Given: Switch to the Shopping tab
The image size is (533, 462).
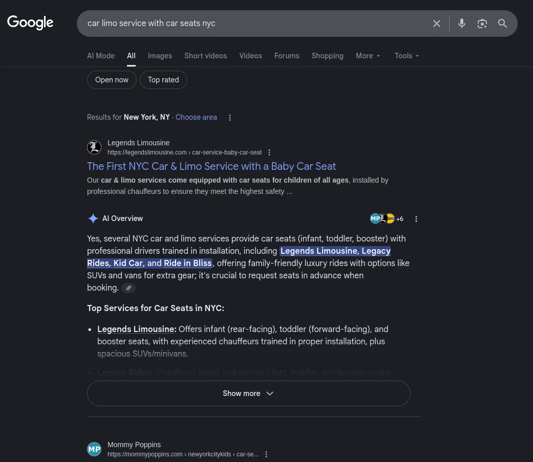Looking at the screenshot, I should (x=327, y=56).
